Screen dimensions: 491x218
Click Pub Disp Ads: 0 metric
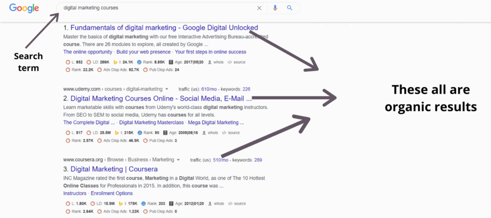click(160, 211)
